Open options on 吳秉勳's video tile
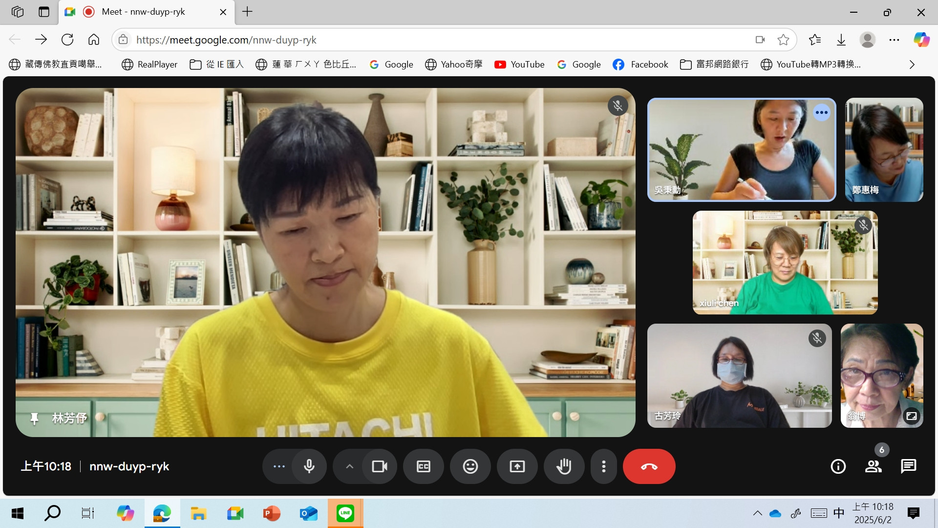 click(822, 112)
